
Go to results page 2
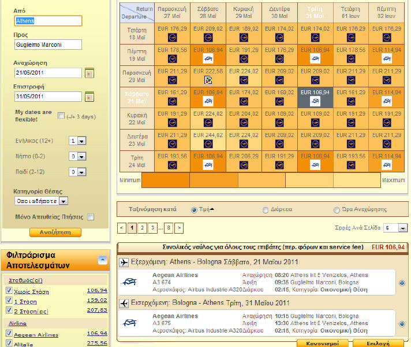click(x=143, y=228)
